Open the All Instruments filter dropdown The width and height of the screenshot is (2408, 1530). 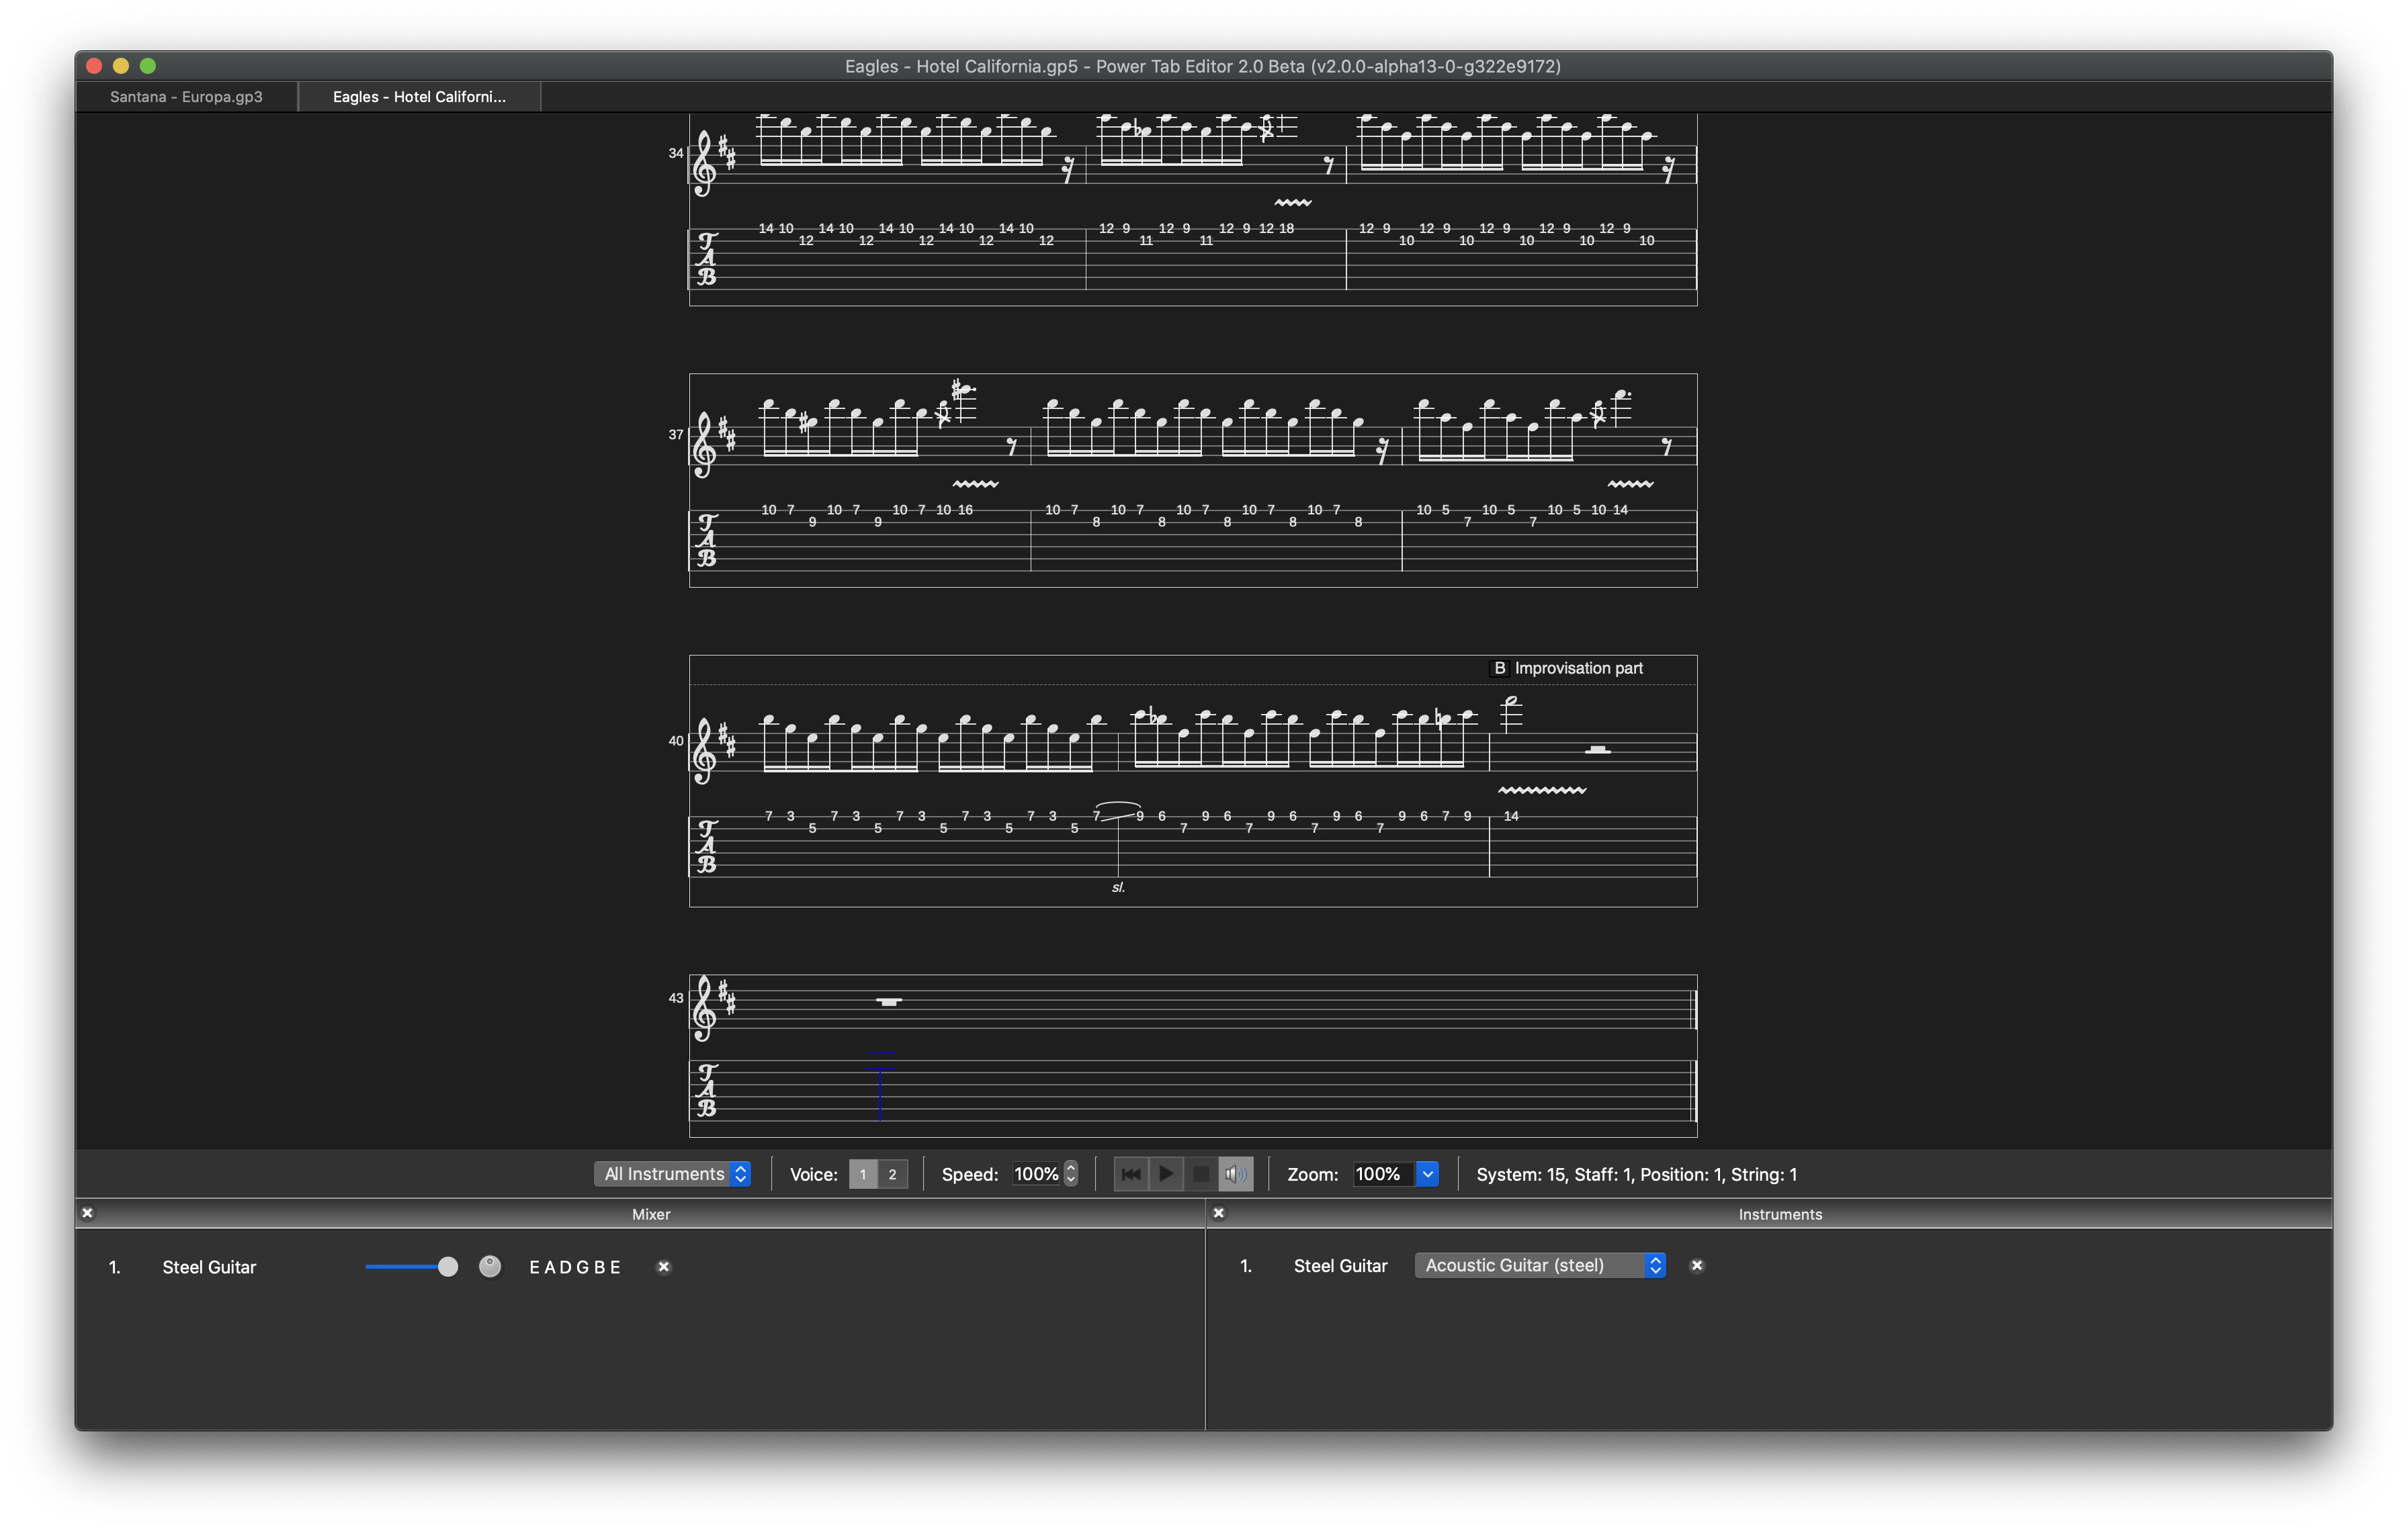point(673,1174)
